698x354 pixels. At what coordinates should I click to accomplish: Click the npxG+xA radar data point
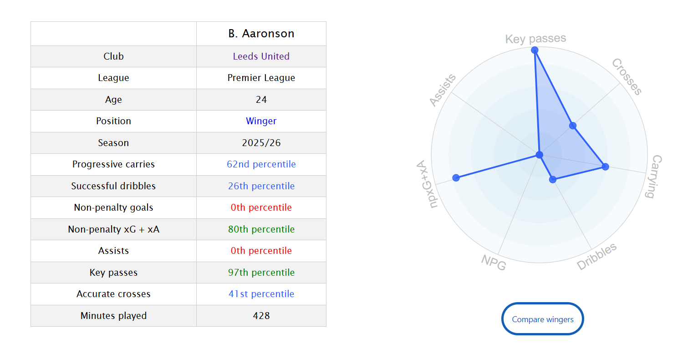[x=456, y=177]
